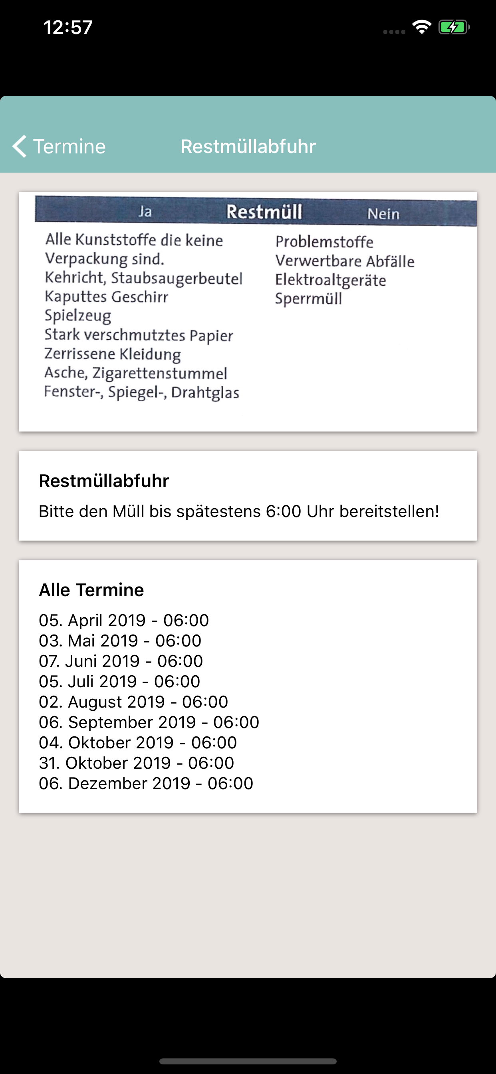Tap the Wi-Fi status icon
The image size is (496, 1074).
pyautogui.click(x=421, y=27)
